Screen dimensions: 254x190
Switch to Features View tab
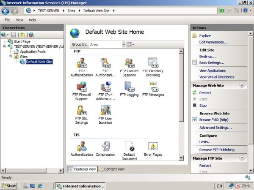pos(83,169)
